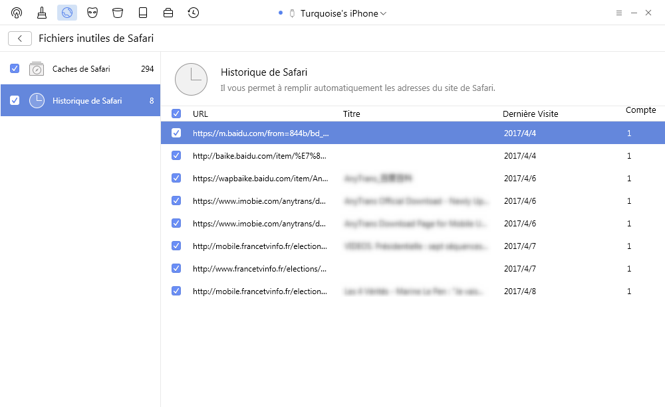Select the http://www.francetvinfo.fr/elections URL
This screenshot has height=407, width=665.
[259, 268]
